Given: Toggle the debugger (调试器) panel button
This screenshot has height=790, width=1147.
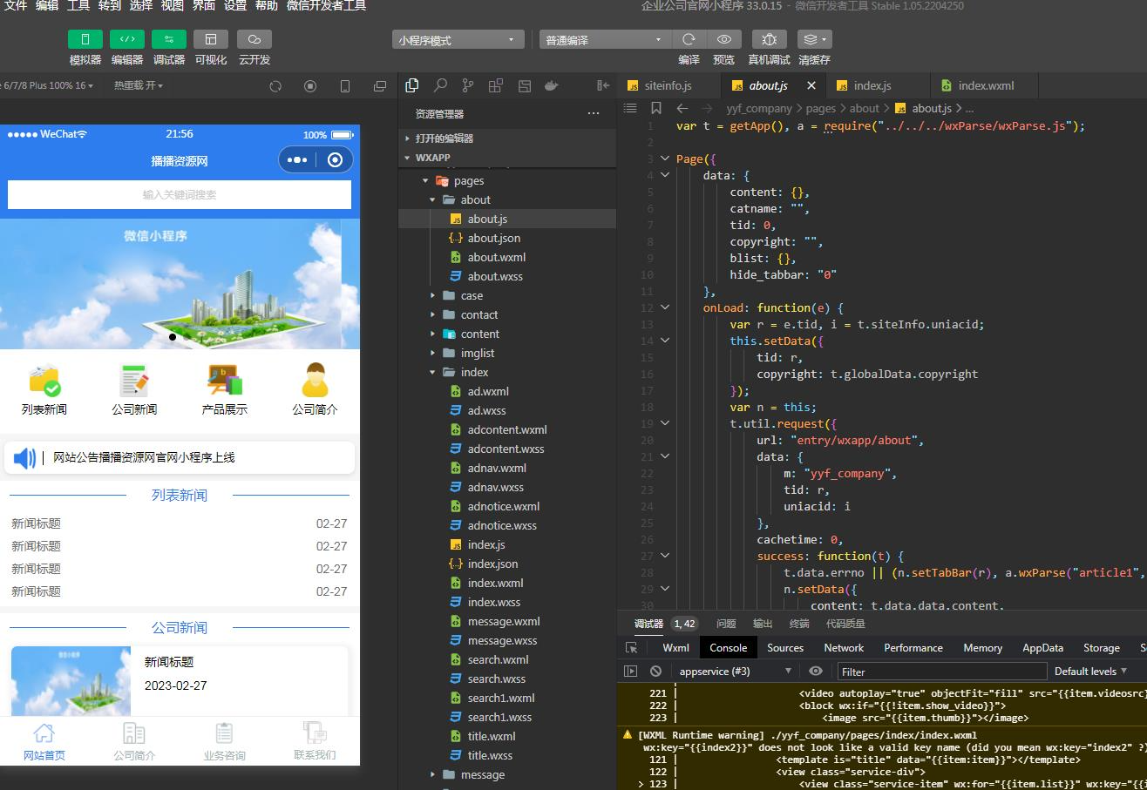Looking at the screenshot, I should point(169,39).
